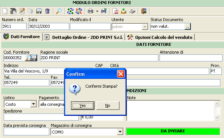
Task: Open Dettaglio Ordine - 2DD PRINT tab
Action: point(84,37)
